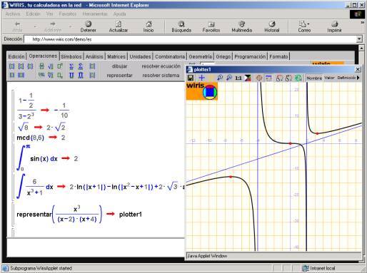
Task: Insert the product pi symbol
Action: [71, 76]
